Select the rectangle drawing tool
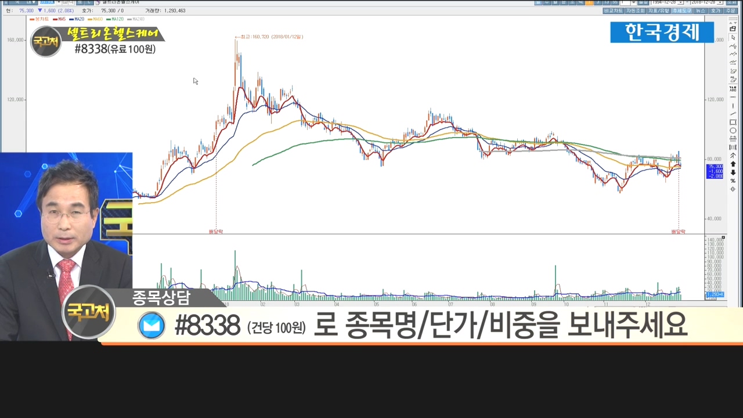 733,122
